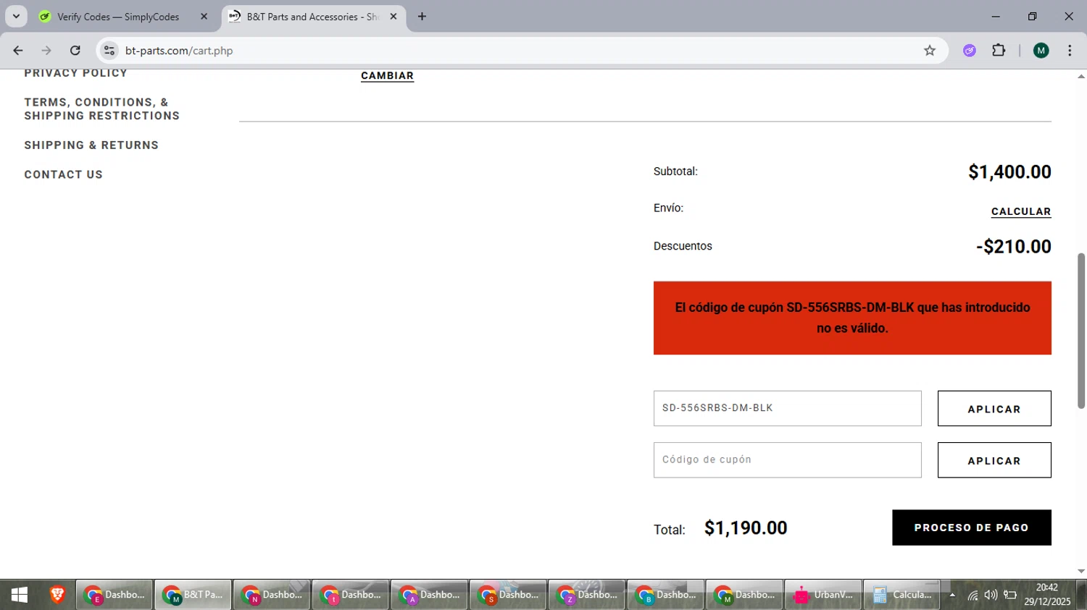Go back to the previous page
This screenshot has height=610, width=1087.
coord(18,51)
